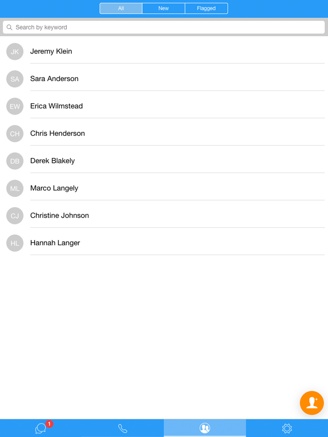The width and height of the screenshot is (328, 437).
Task: Open the chat messages tab icon
Action: 41,428
